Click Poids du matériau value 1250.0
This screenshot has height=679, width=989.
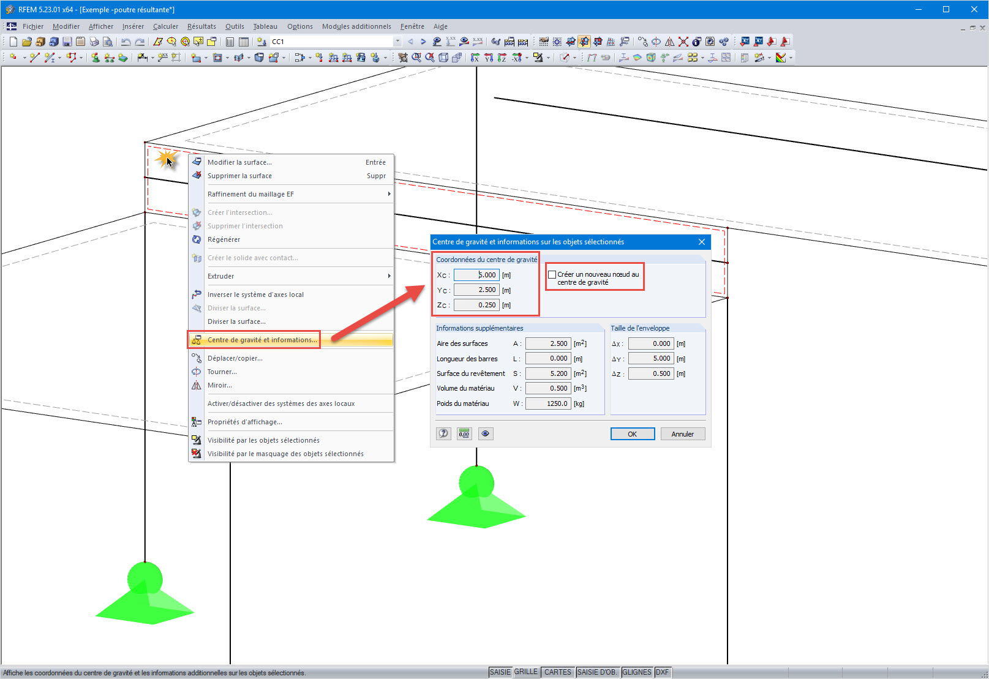click(548, 403)
